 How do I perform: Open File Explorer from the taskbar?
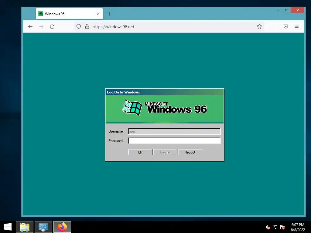pyautogui.click(x=25, y=227)
